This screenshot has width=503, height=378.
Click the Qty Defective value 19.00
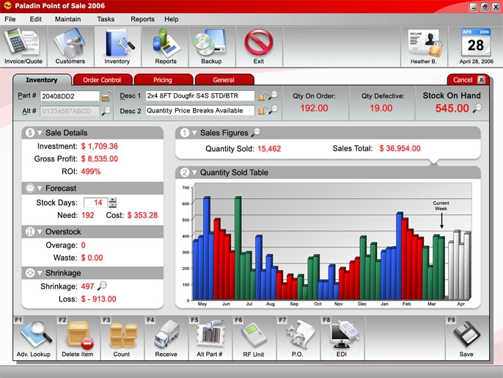[x=381, y=108]
